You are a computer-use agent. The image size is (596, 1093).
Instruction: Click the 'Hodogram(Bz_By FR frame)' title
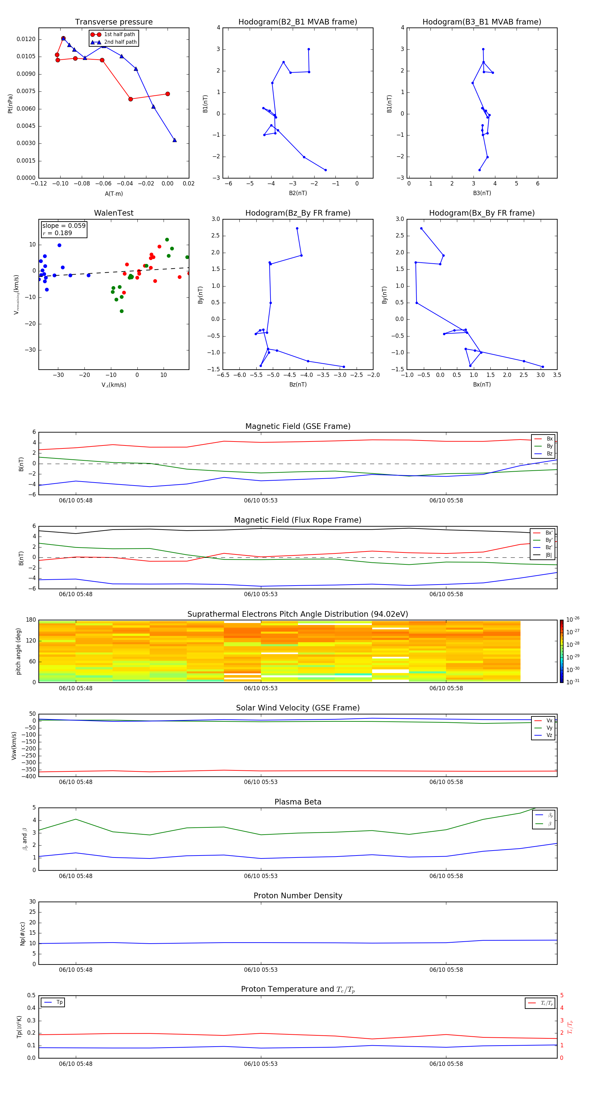(298, 213)
